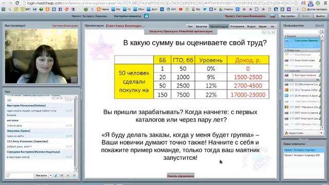Collapse the 'Гости' group in the user list

(286, 80)
